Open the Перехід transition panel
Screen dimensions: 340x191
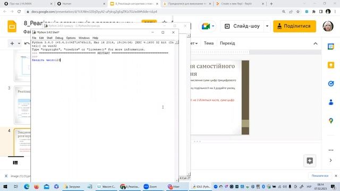(227, 44)
